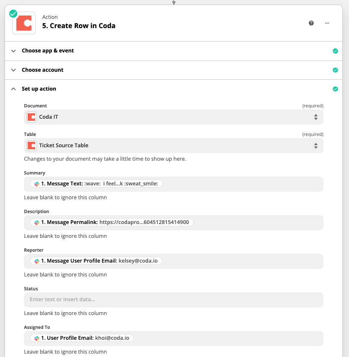Click the Coda app logo icon
This screenshot has width=349, height=357.
click(24, 23)
